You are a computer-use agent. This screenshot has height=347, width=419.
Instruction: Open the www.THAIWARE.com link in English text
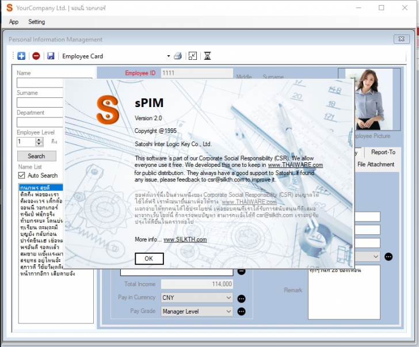pos(295,165)
